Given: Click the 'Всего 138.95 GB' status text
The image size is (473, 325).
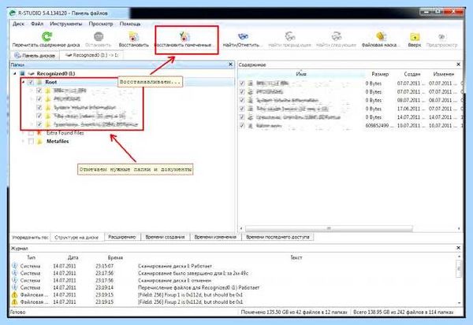Looking at the screenshot, I should 403,312.
